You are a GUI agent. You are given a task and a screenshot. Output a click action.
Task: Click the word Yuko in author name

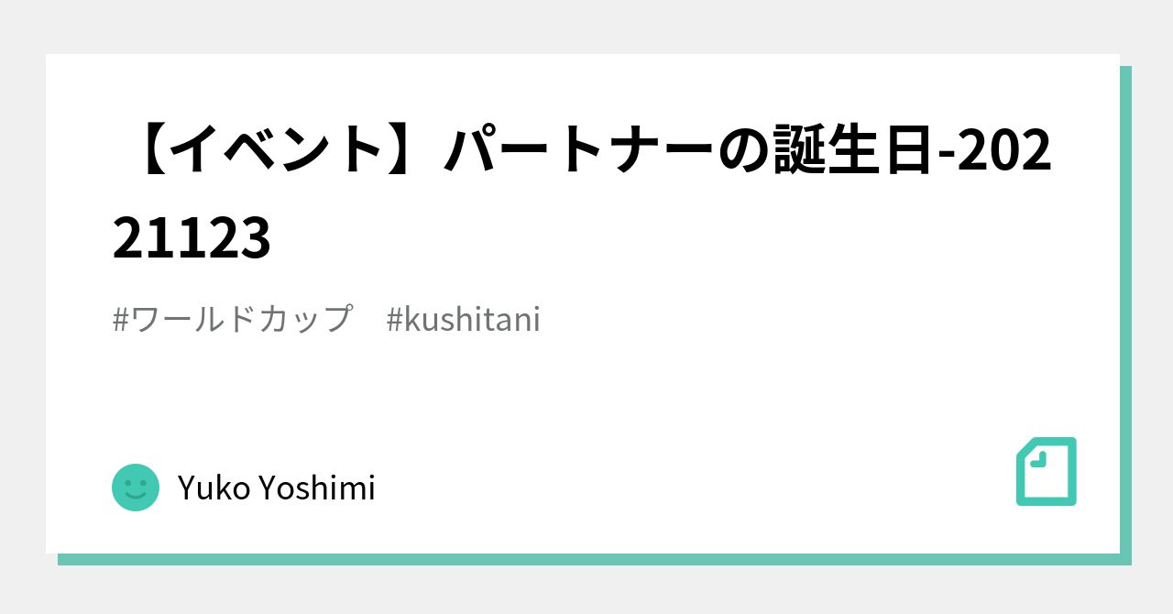click(214, 488)
